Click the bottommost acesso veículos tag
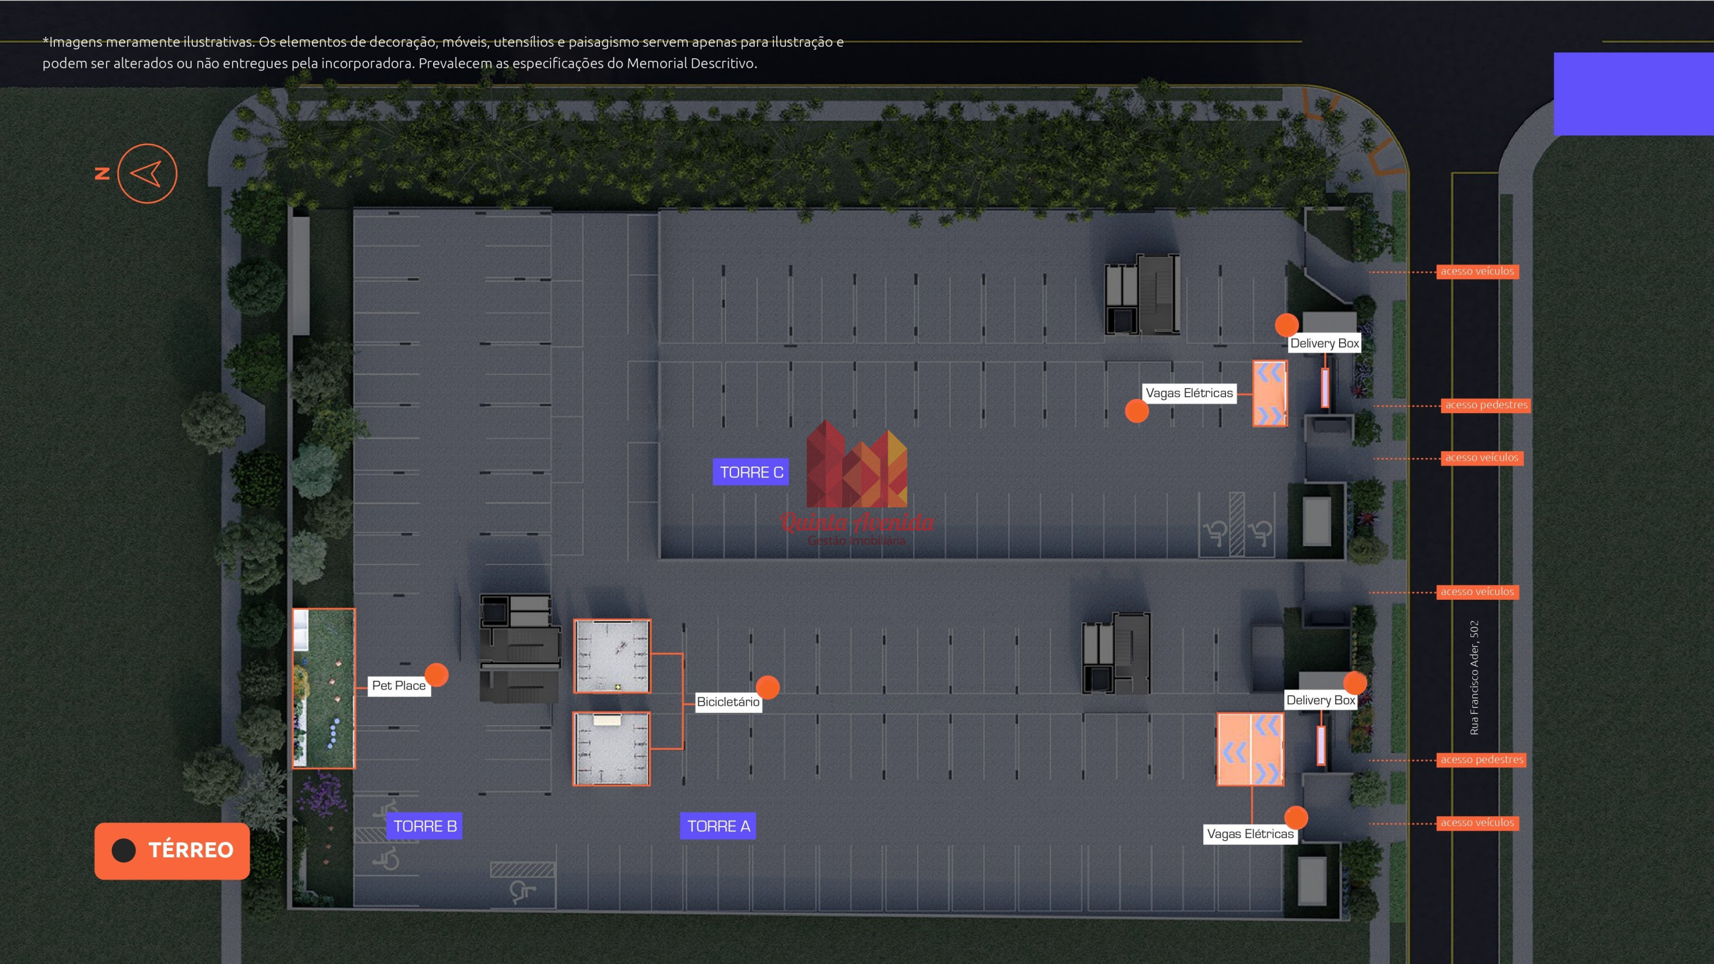The width and height of the screenshot is (1714, 964). [x=1477, y=823]
